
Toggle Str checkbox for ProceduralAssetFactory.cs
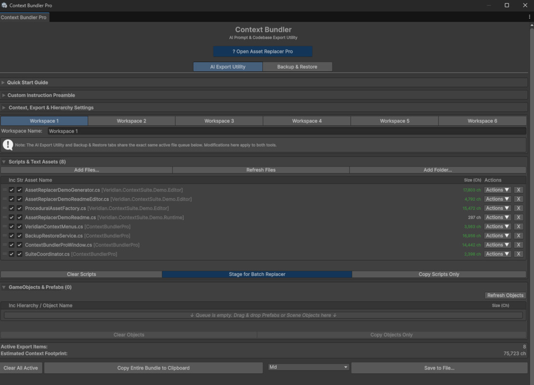(19, 208)
